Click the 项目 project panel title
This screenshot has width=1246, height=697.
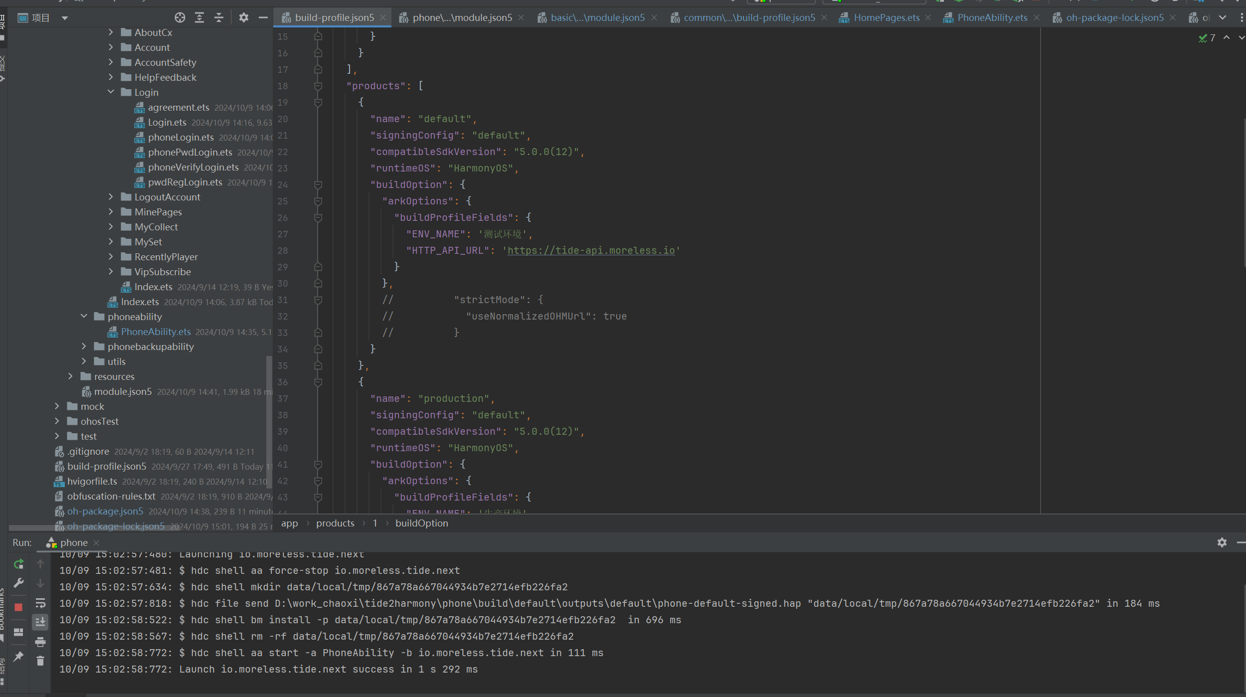pos(40,18)
